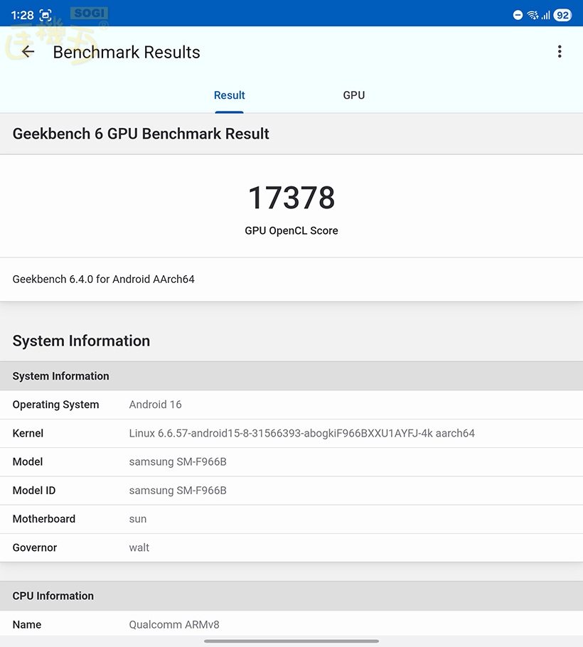This screenshot has width=583, height=647.
Task: Tap the 1:28 clock in status bar
Action: coord(22,15)
